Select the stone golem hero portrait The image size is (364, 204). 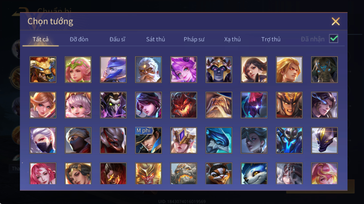tap(183, 174)
